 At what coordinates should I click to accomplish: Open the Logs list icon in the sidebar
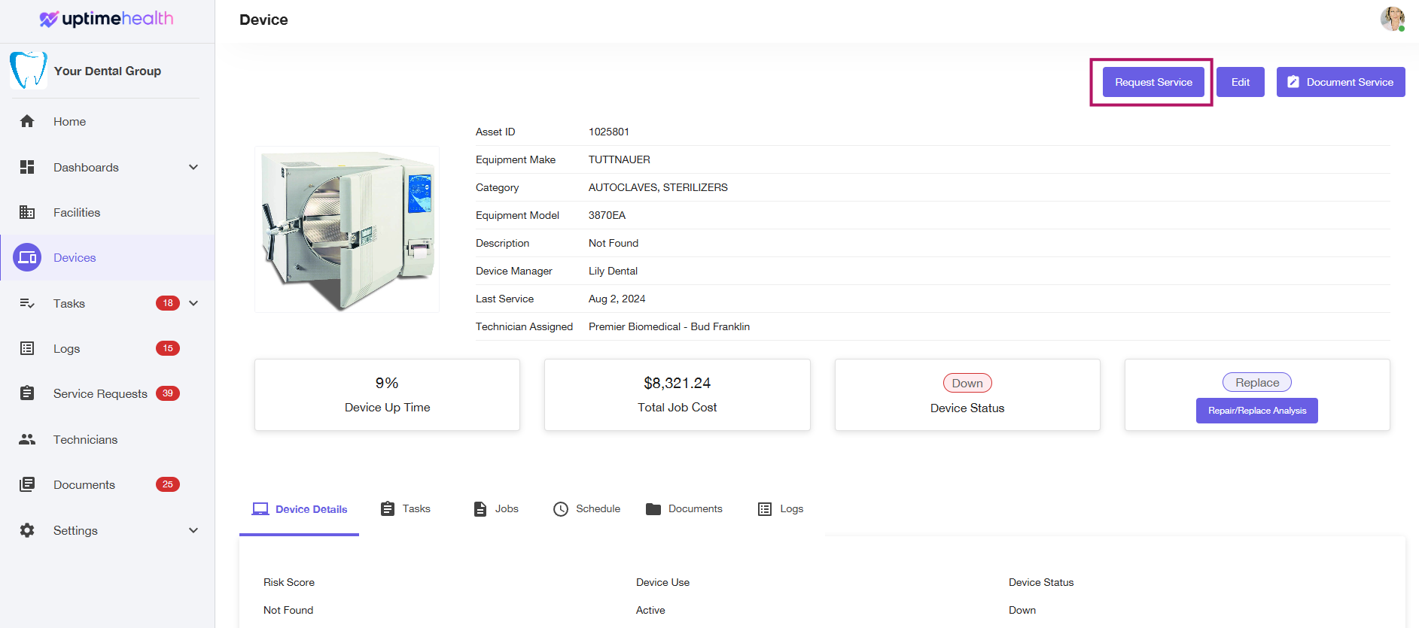[x=27, y=348]
